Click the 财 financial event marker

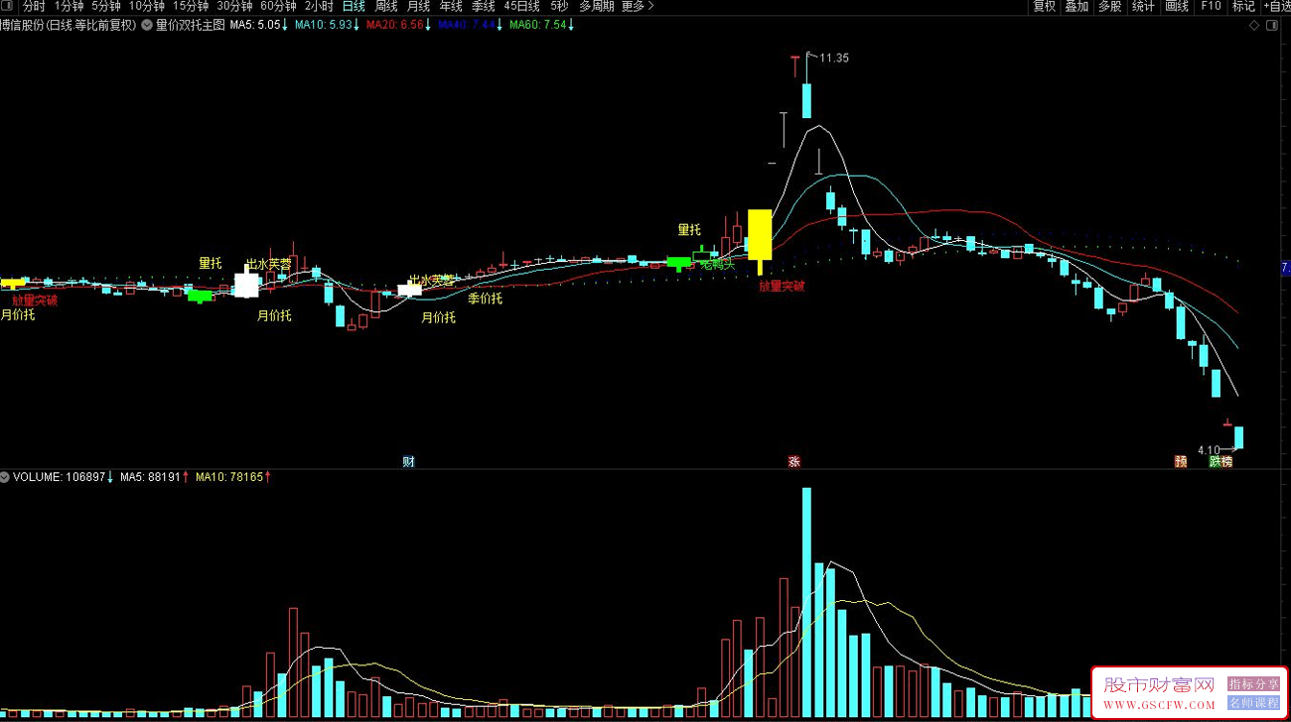[x=408, y=462]
